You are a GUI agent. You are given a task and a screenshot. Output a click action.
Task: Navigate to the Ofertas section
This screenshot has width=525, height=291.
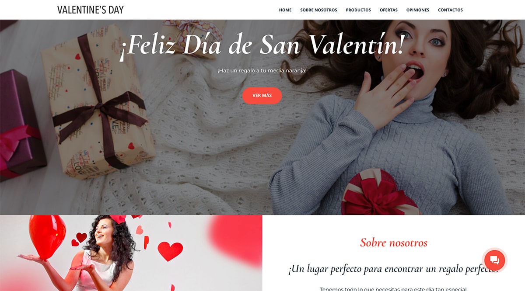click(x=388, y=10)
